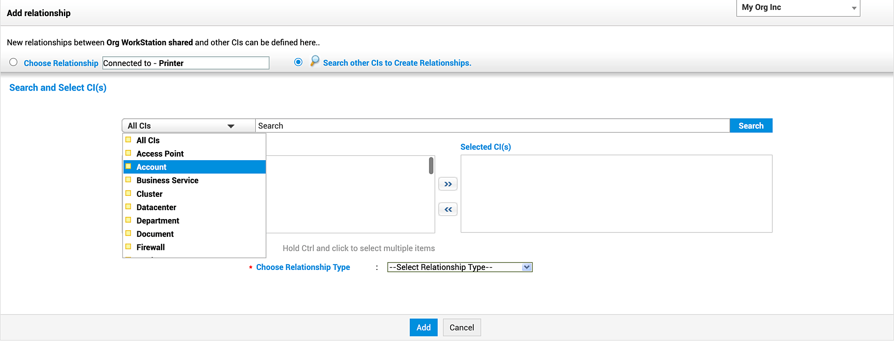Select the Search other CIs radio button
This screenshot has width=894, height=344.
(298, 62)
